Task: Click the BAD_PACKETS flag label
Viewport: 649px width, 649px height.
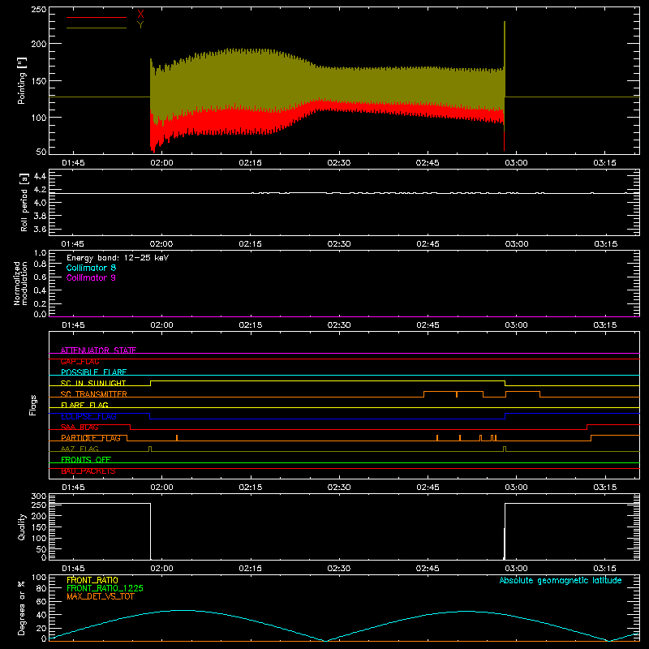Action: tap(88, 471)
